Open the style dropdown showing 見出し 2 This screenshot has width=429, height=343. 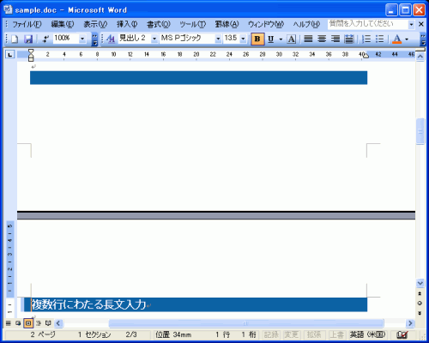click(154, 39)
